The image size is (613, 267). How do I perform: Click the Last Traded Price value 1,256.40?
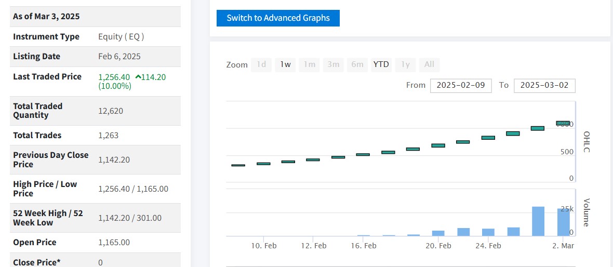point(114,77)
